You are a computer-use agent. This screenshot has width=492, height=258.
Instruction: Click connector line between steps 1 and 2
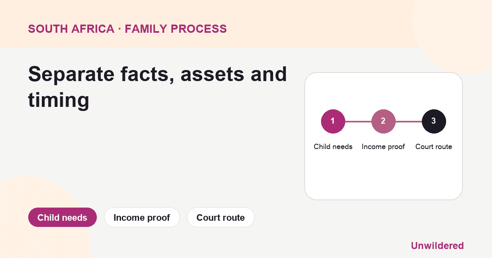pyautogui.click(x=358, y=122)
